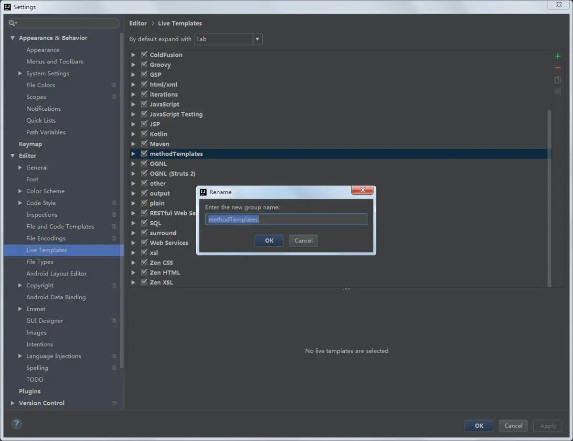Viewport: 573px width, 441px height.
Task: Click the project-level icon beside Code Style
Action: click(114, 203)
